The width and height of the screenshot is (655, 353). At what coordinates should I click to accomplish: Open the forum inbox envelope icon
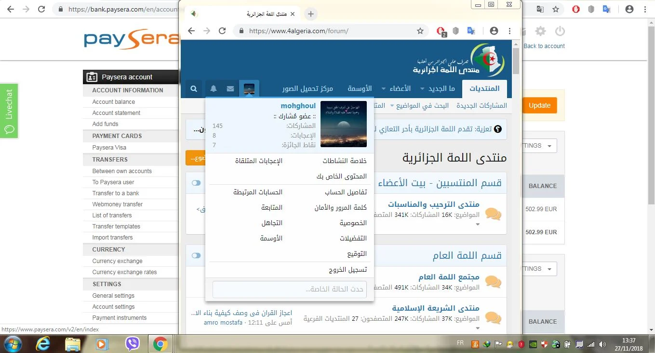point(230,89)
